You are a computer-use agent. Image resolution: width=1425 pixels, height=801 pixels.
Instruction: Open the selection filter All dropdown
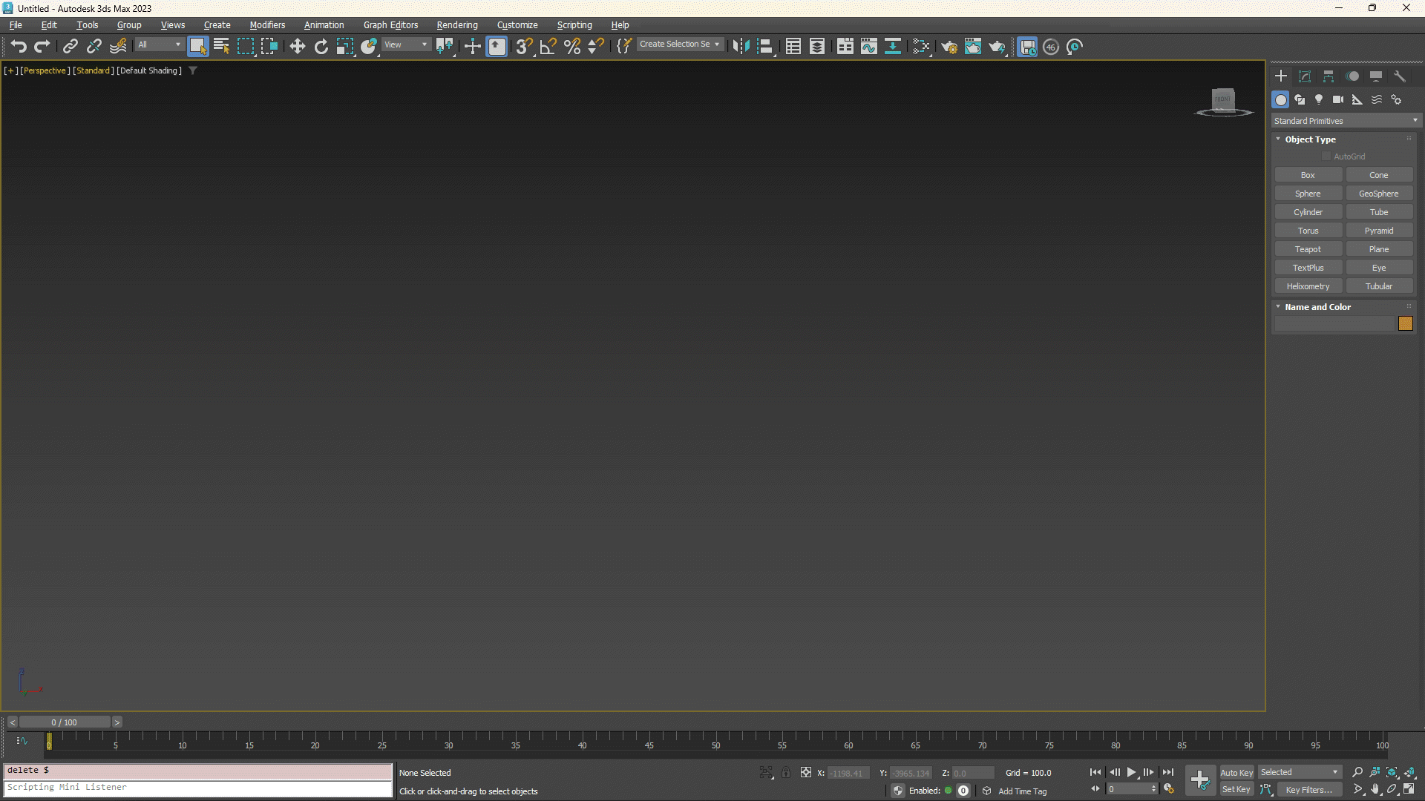pos(159,44)
